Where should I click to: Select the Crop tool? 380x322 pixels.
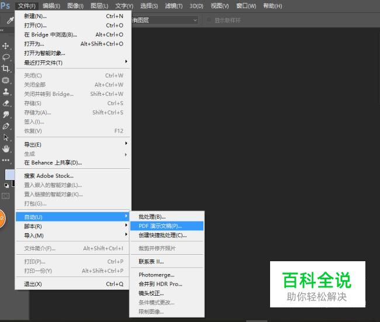coord(5,68)
